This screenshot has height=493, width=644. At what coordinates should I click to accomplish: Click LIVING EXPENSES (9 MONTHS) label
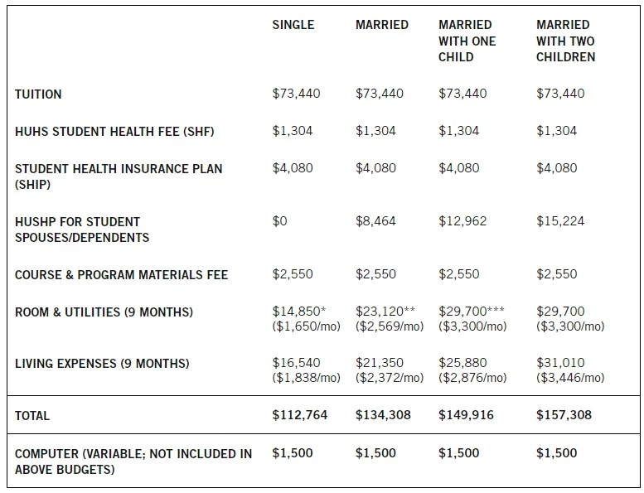pyautogui.click(x=102, y=363)
